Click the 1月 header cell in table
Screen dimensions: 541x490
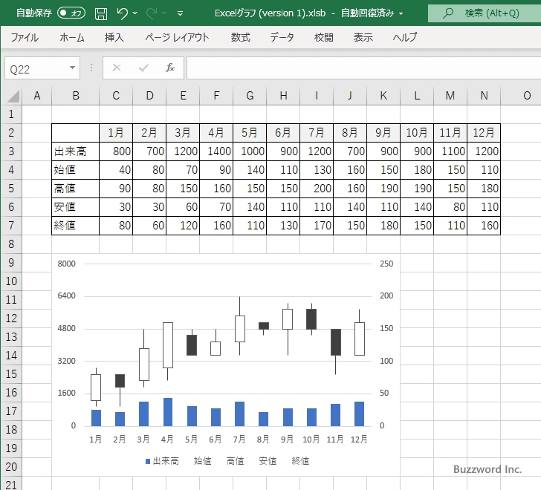(116, 133)
